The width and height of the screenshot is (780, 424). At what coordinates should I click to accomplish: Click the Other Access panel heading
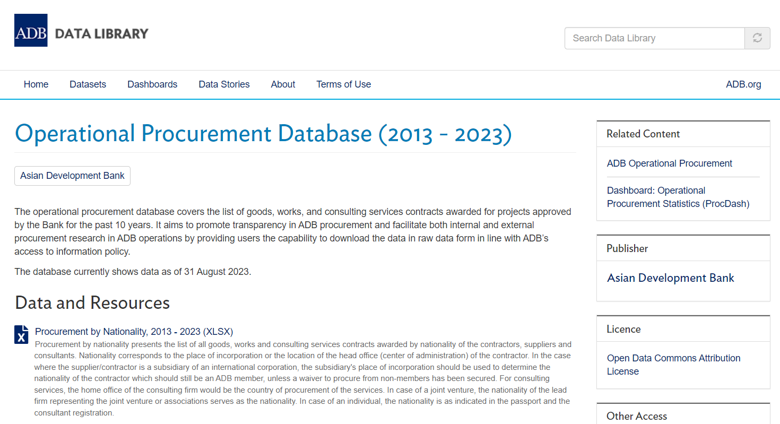click(637, 416)
